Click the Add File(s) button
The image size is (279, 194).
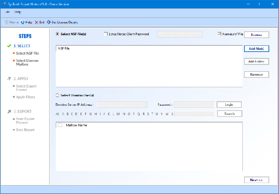coord(256,48)
